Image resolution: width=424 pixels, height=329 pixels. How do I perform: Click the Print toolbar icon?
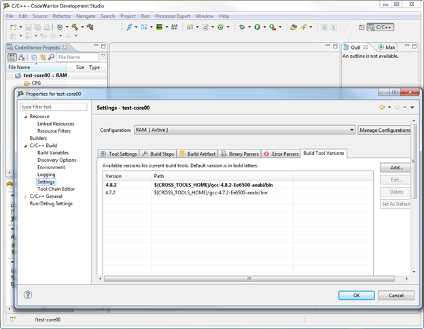tap(47, 27)
